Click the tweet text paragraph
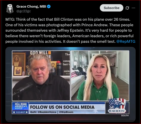This screenshot has width=141, height=124. pos(70,31)
